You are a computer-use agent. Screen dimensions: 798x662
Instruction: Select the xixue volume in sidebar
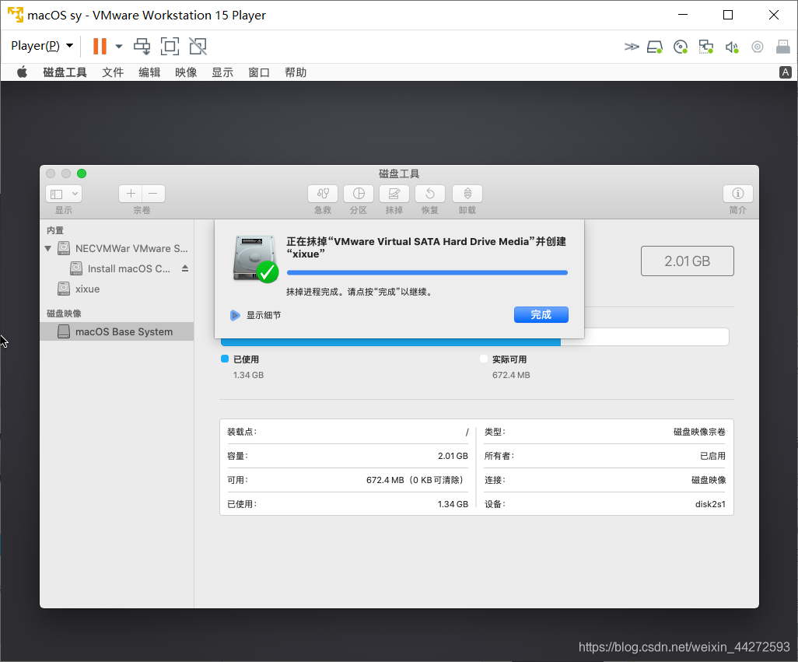tap(86, 289)
